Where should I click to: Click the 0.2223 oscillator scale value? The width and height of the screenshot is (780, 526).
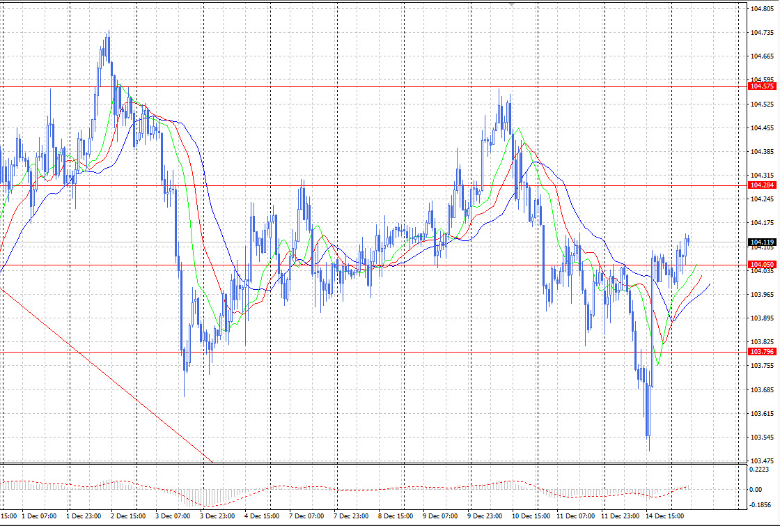pyautogui.click(x=760, y=470)
